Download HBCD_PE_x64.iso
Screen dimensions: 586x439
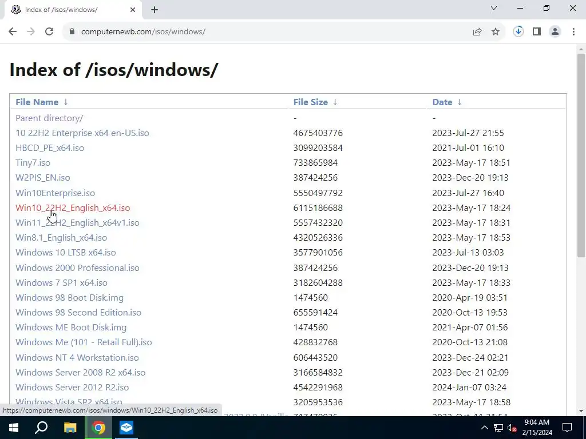click(50, 148)
